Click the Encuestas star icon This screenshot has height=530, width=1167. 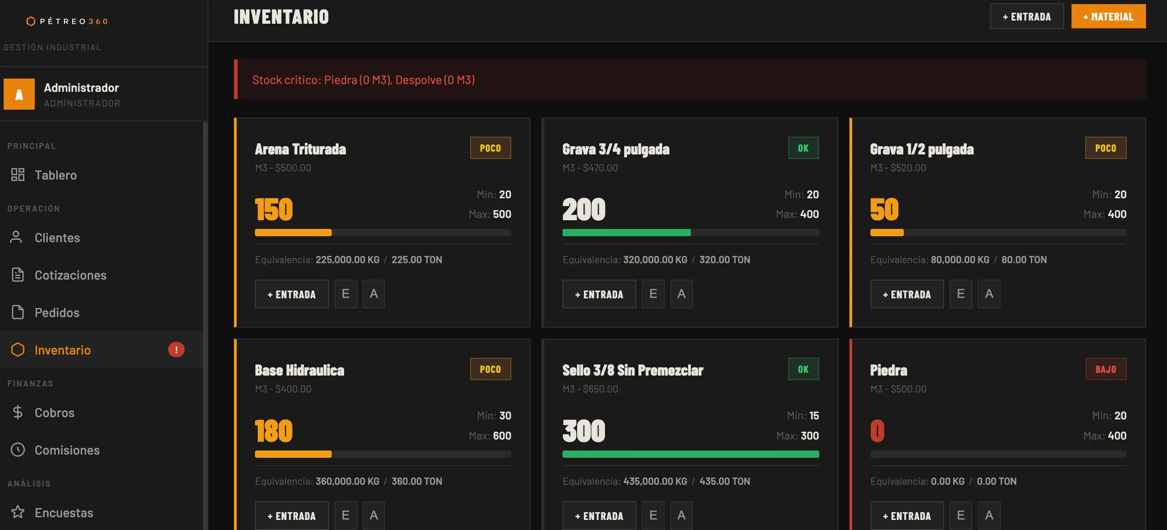[18, 512]
